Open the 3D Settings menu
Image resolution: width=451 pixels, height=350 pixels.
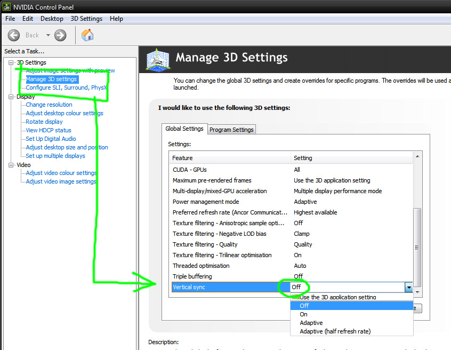(x=86, y=19)
